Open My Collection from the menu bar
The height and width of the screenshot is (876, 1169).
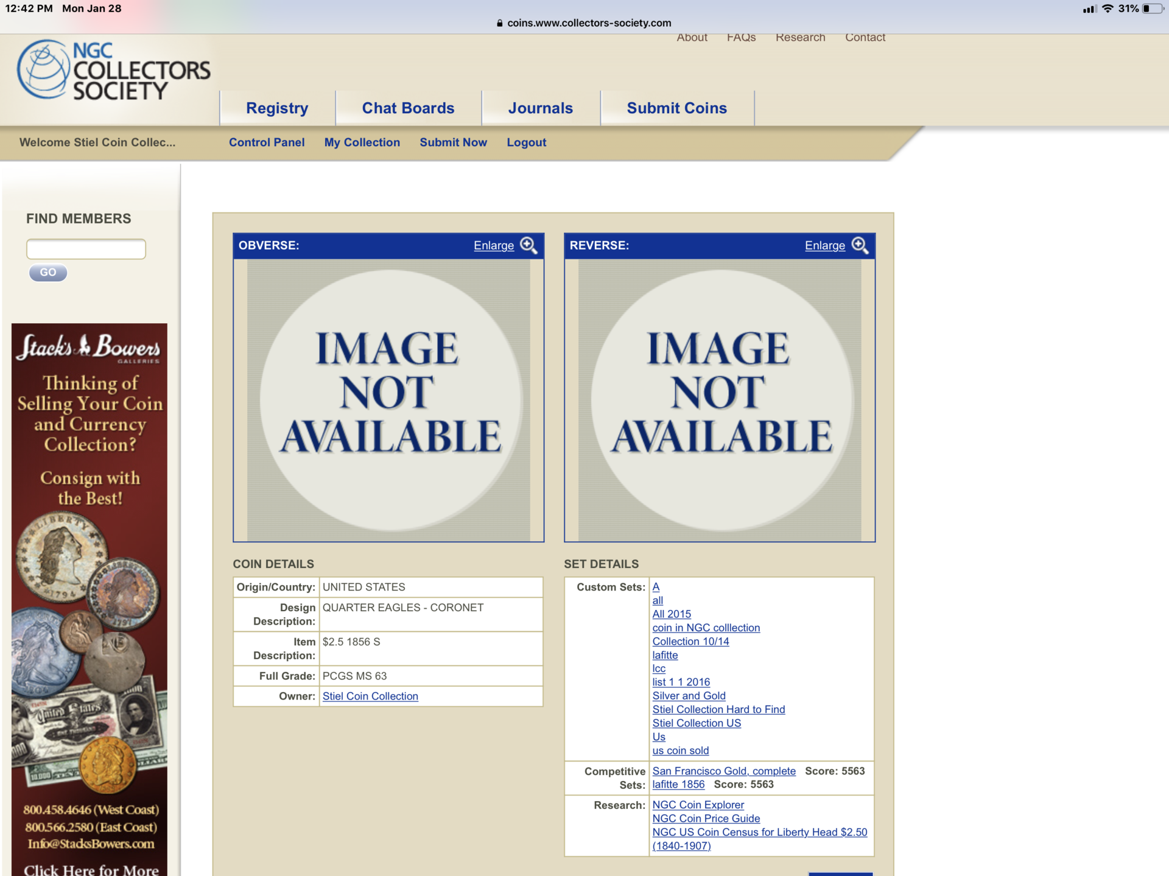[362, 142]
